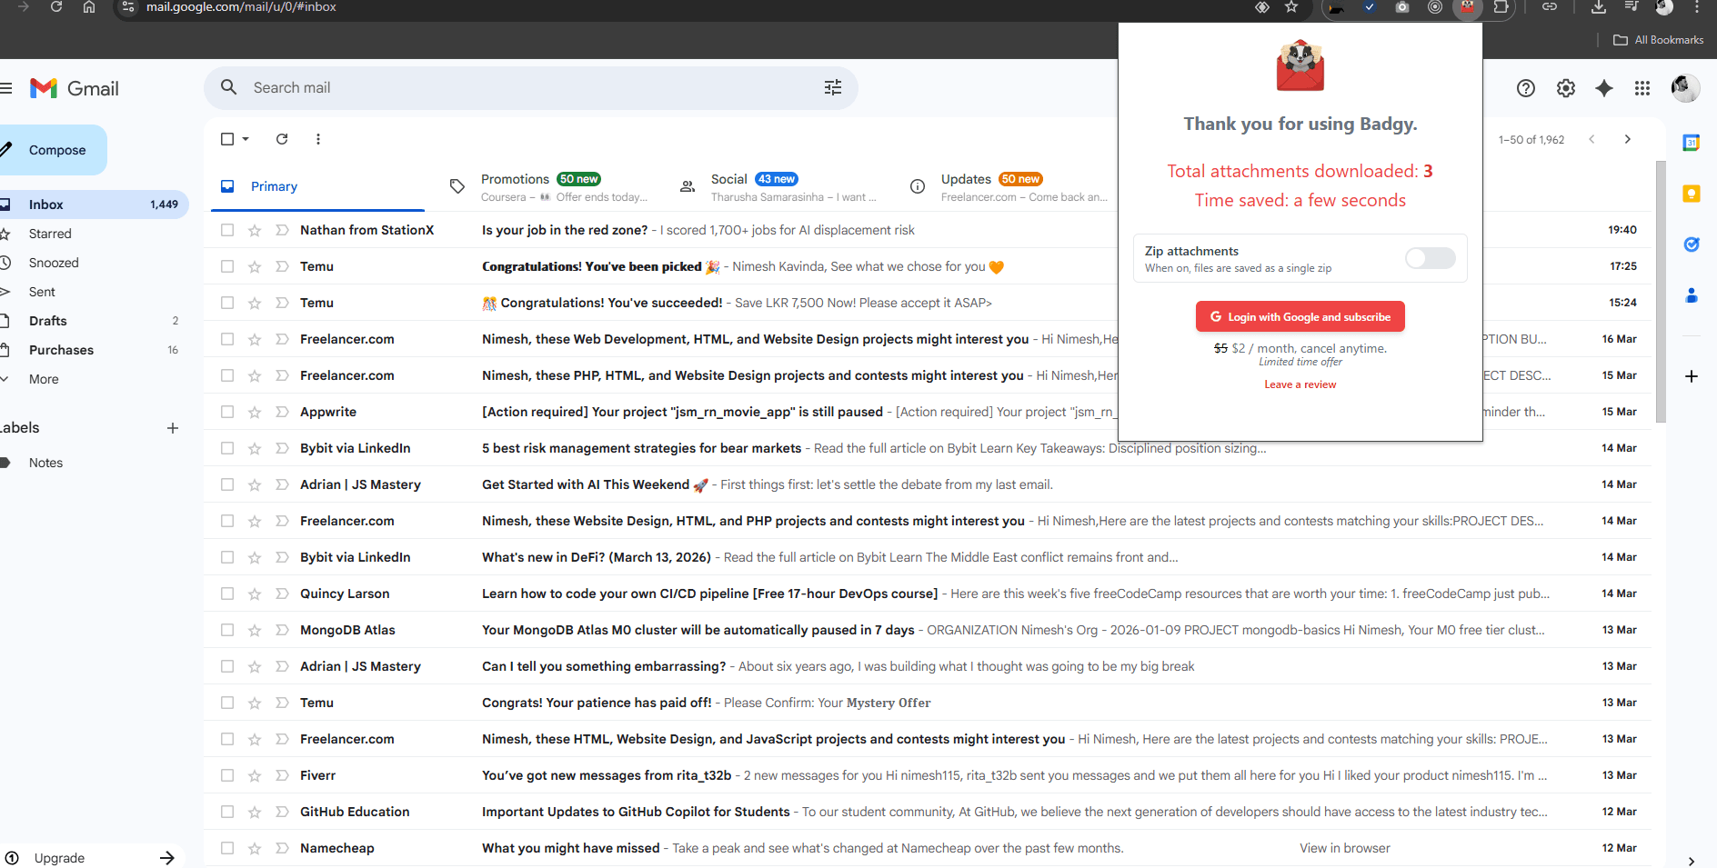Mark GitHub Education email as important
The height and width of the screenshot is (868, 1717).
coord(282,812)
